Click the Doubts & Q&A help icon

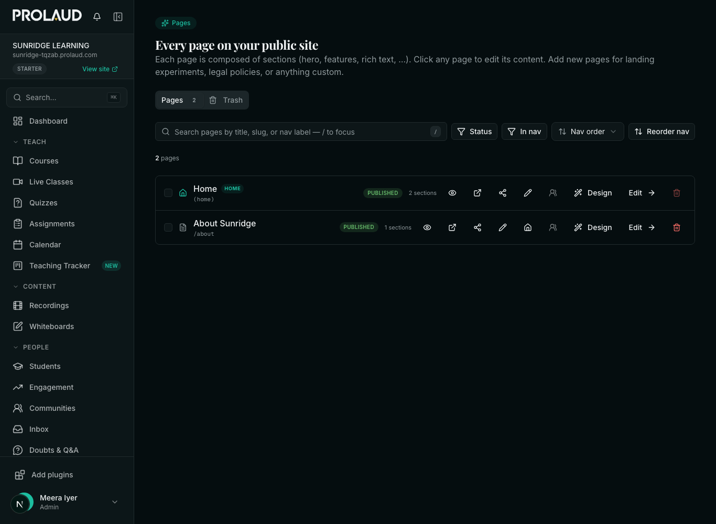[18, 450]
